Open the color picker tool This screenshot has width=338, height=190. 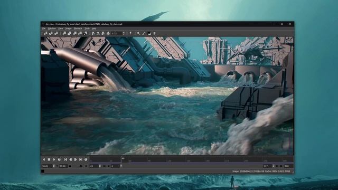click(144, 33)
